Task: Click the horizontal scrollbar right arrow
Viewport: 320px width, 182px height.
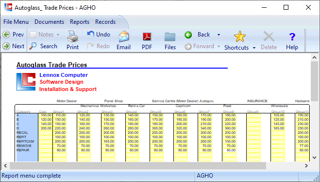Action: (x=306, y=165)
